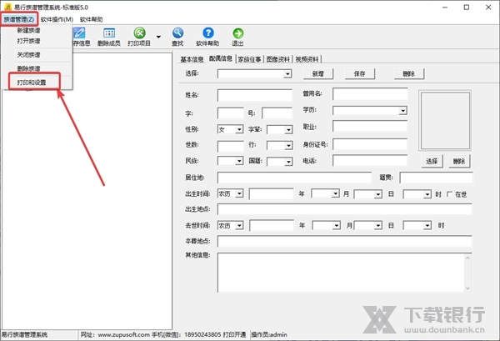The width and height of the screenshot is (500, 341).
Task: Click the 字 input field
Action: pos(231,113)
